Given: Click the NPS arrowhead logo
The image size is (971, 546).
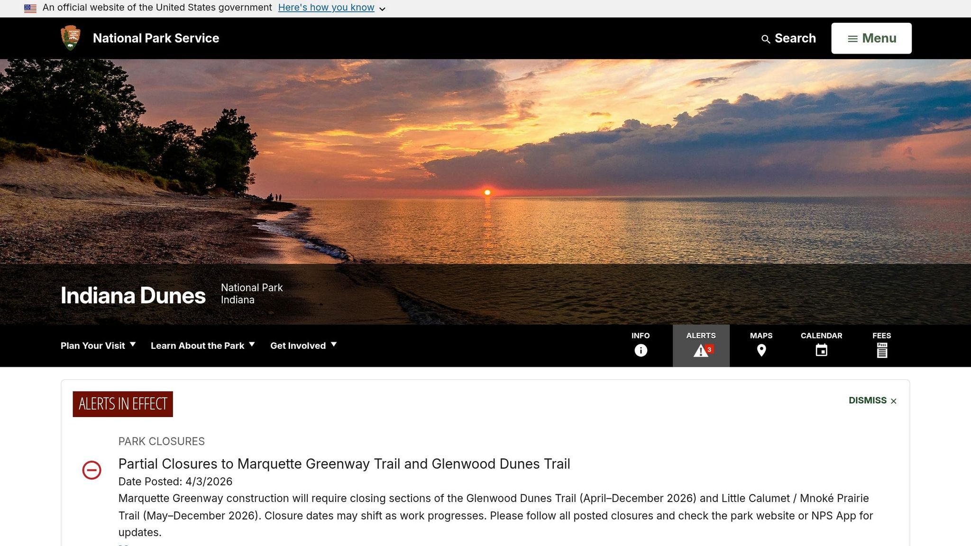Looking at the screenshot, I should tap(71, 38).
